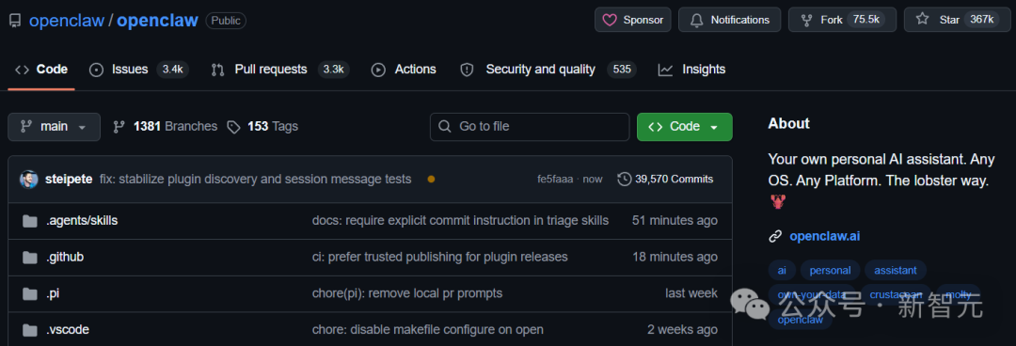Click the folder icon for .pi
1016x346 pixels.
[x=29, y=294]
